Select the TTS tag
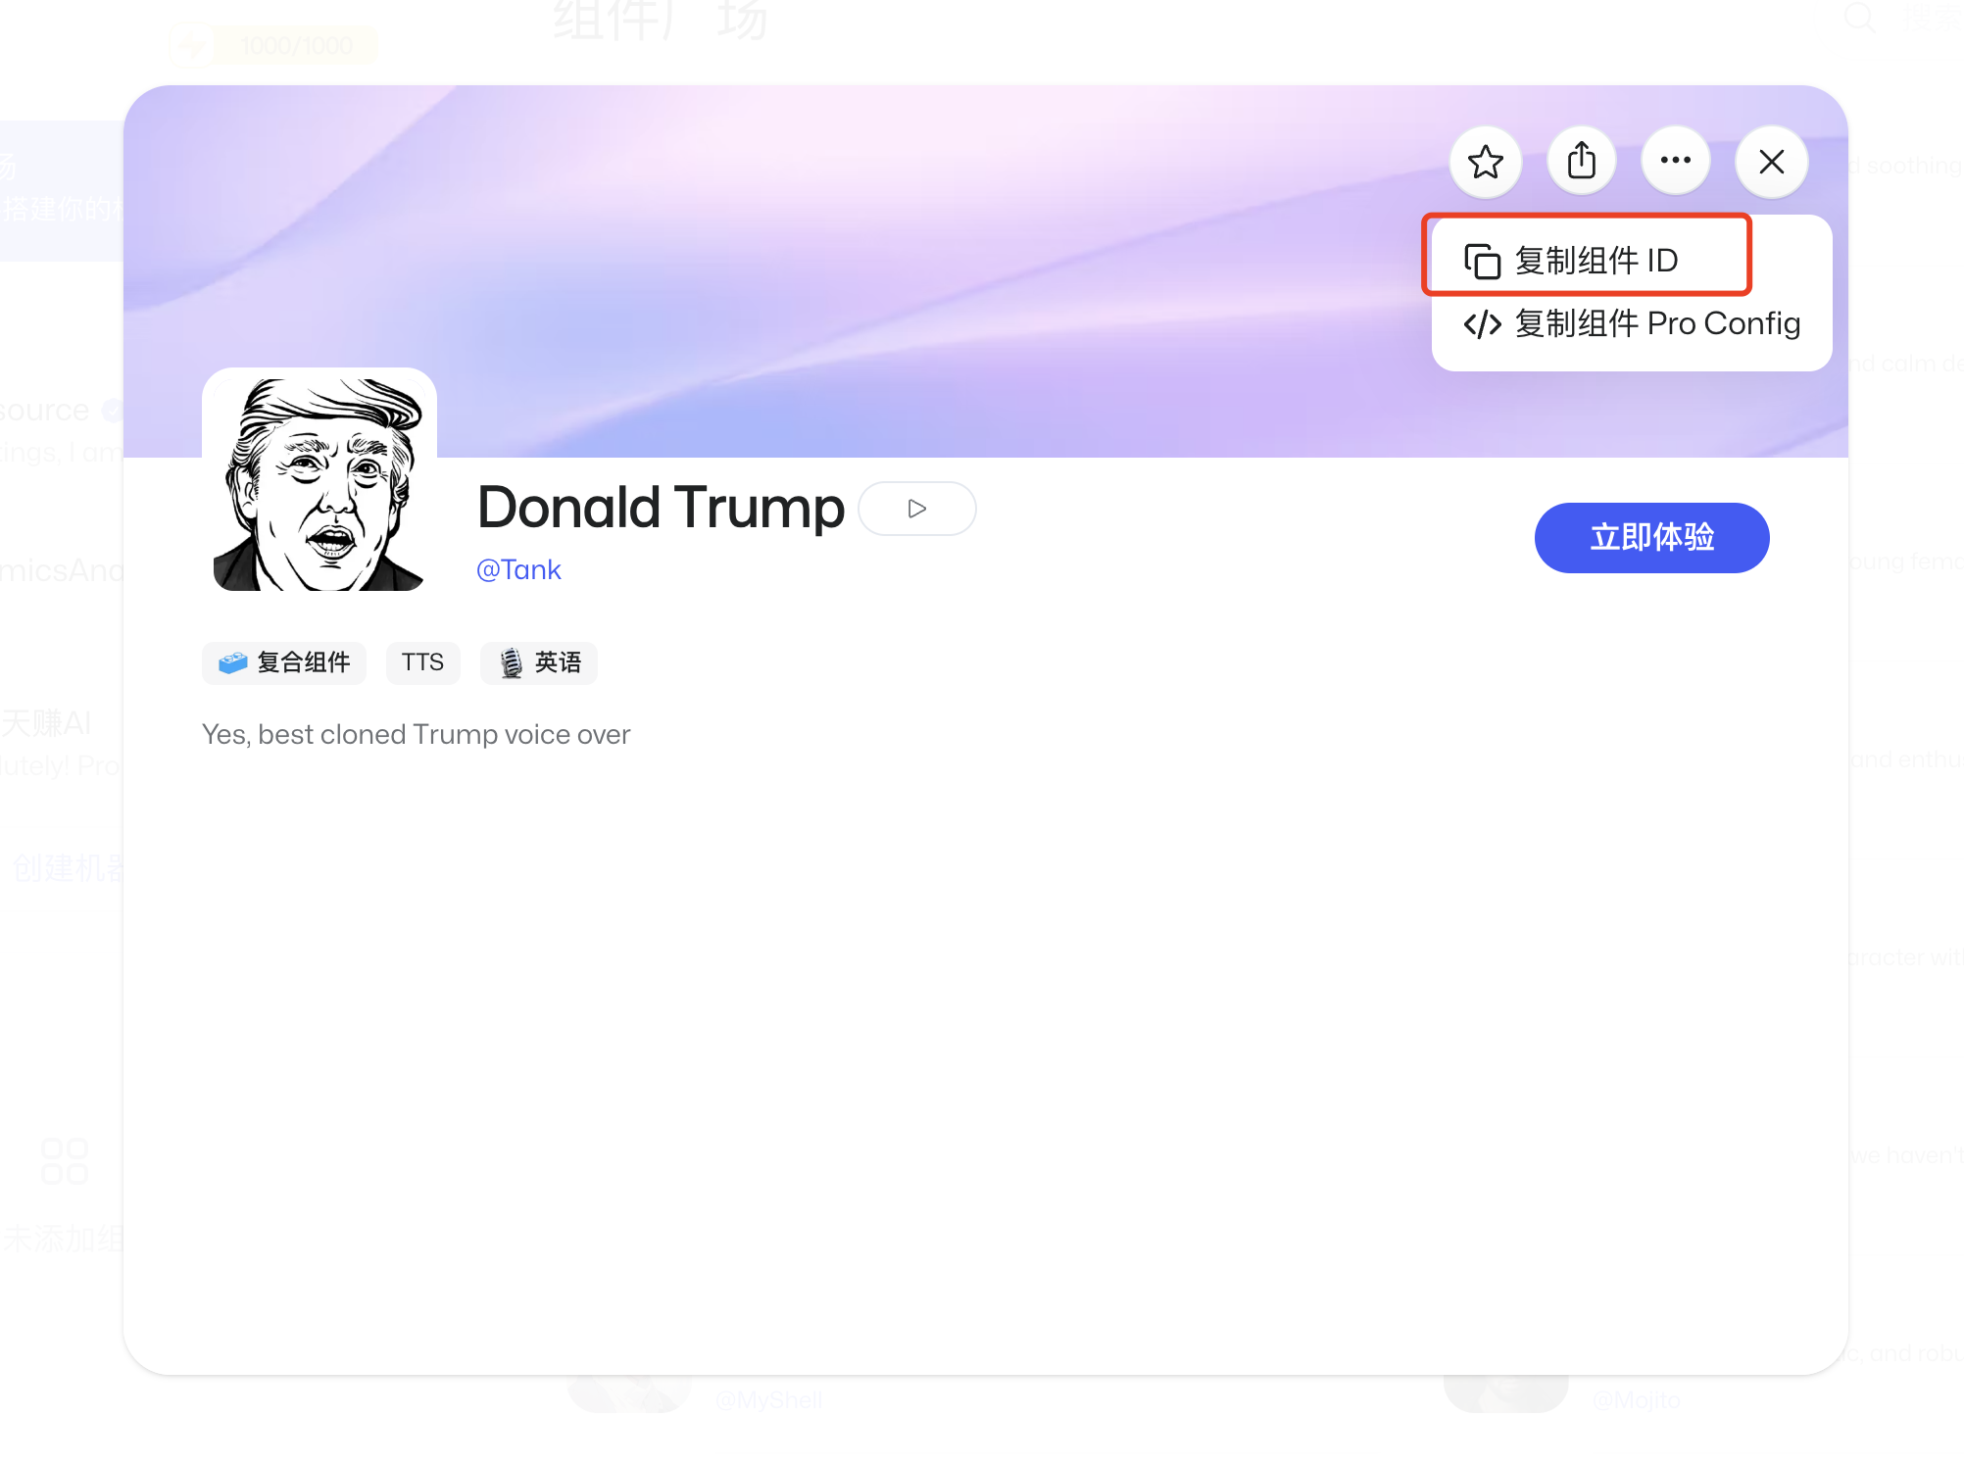This screenshot has height=1466, width=1964. pos(422,662)
